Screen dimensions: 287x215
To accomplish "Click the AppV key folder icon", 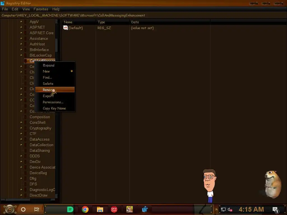I will (x=26, y=22).
